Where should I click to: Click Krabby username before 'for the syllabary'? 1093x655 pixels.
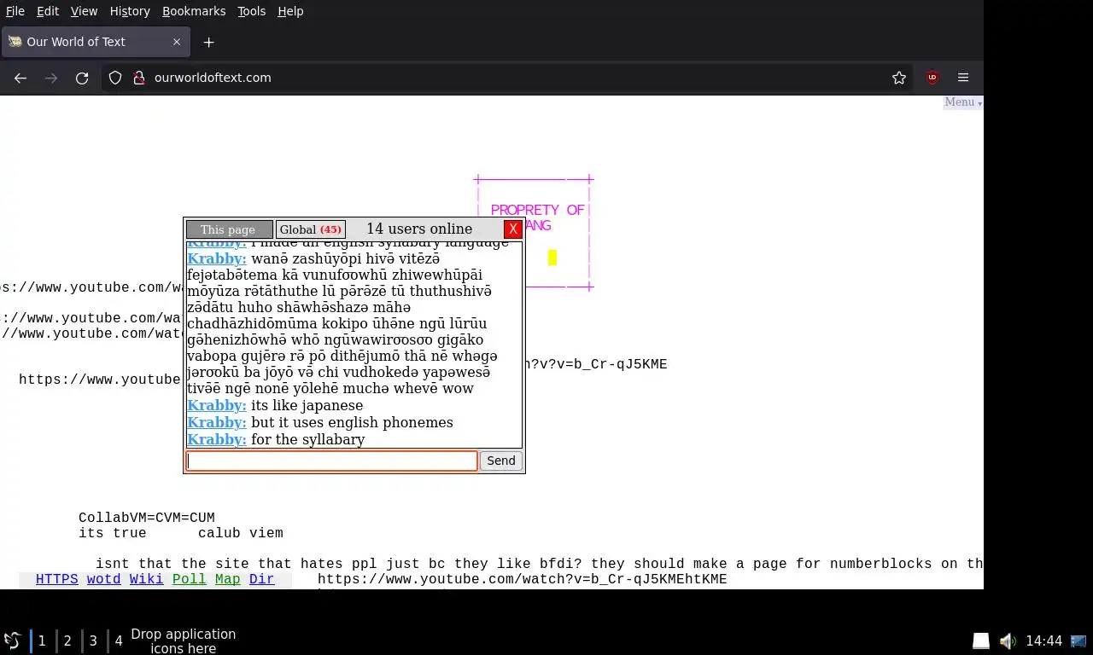click(217, 439)
